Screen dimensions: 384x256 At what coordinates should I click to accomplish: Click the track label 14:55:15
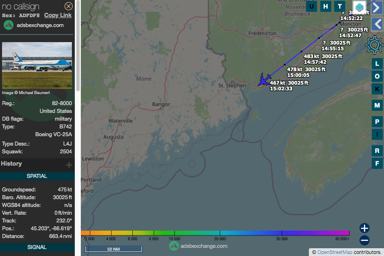point(333,49)
